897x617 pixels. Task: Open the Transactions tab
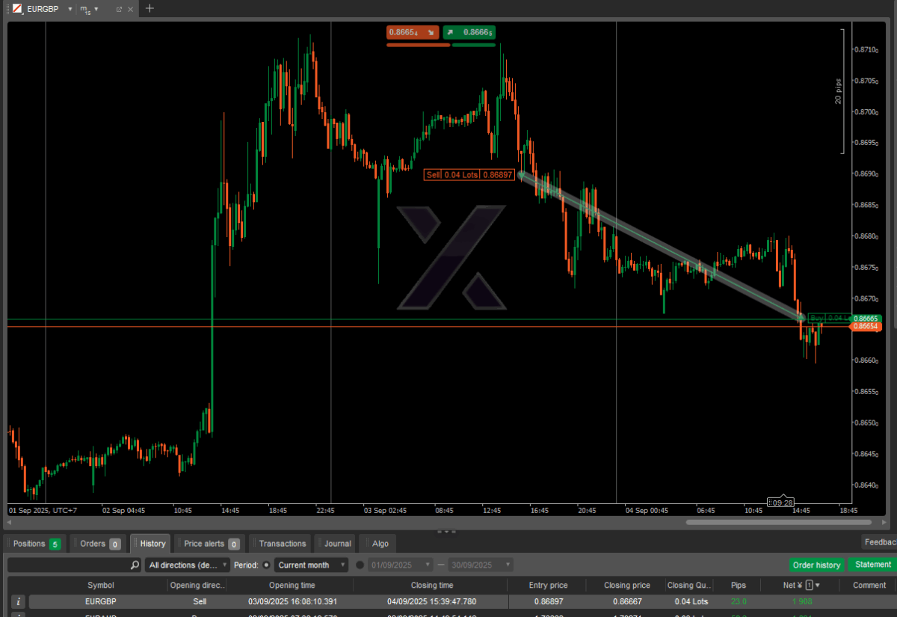pos(282,544)
